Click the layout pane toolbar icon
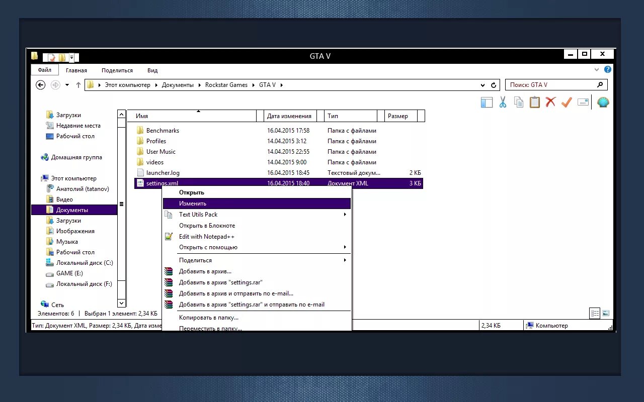The height and width of the screenshot is (402, 644). click(487, 103)
